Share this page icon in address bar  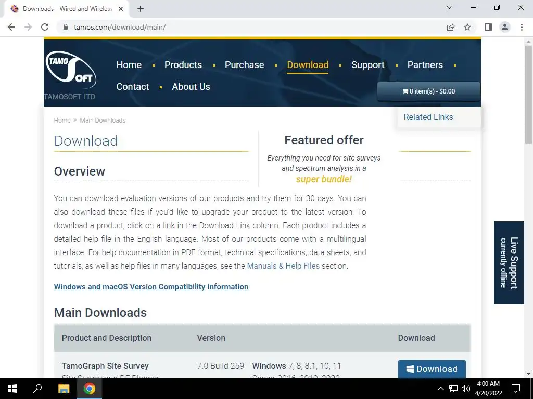451,27
